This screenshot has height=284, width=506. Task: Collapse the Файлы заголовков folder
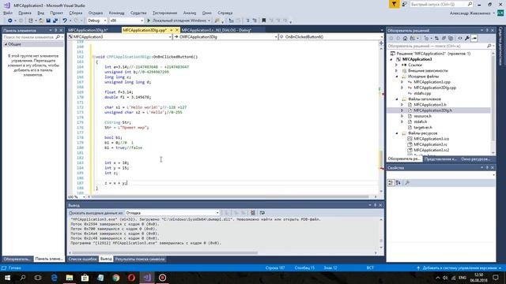click(397, 99)
